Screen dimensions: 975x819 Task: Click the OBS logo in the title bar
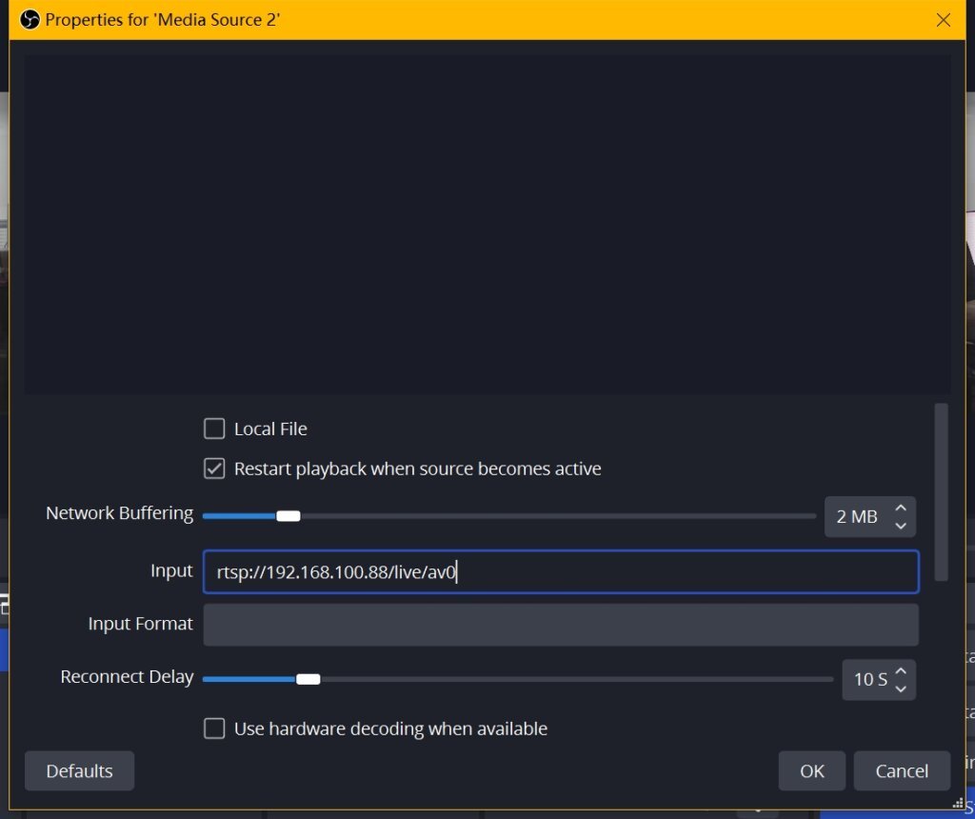[x=30, y=20]
